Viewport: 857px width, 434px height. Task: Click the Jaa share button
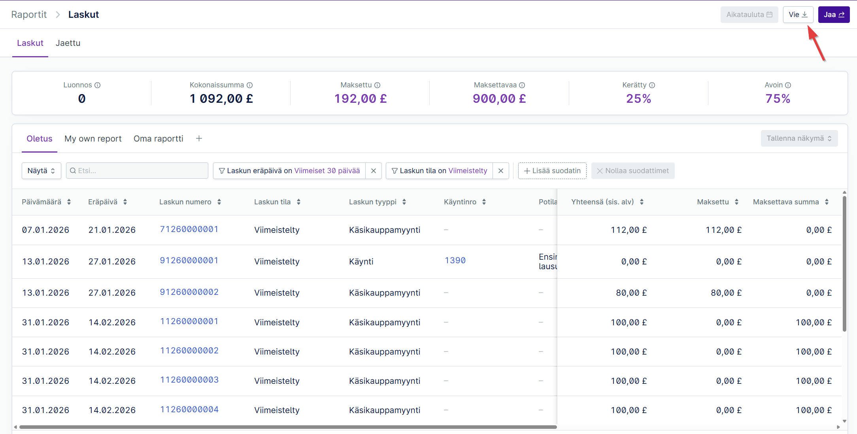coord(834,15)
